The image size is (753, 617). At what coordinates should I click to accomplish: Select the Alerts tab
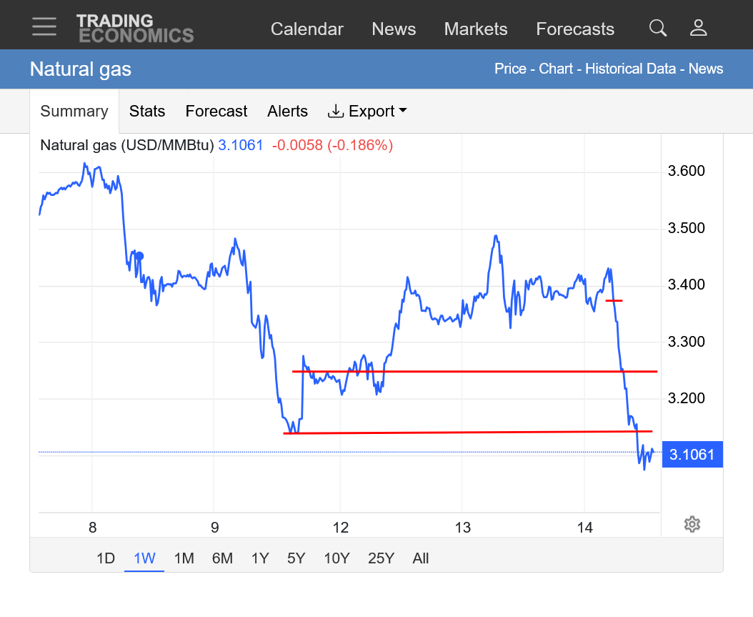click(287, 112)
